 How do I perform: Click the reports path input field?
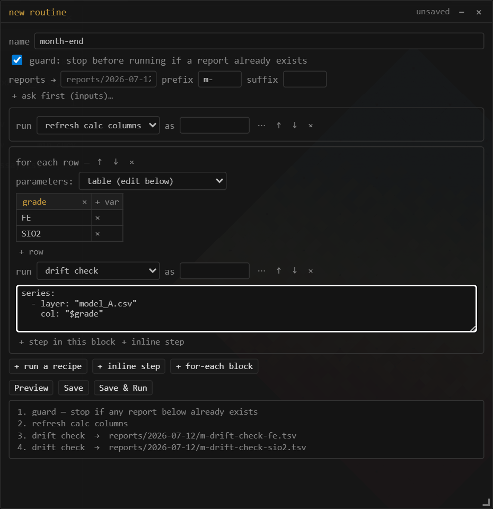click(x=108, y=79)
